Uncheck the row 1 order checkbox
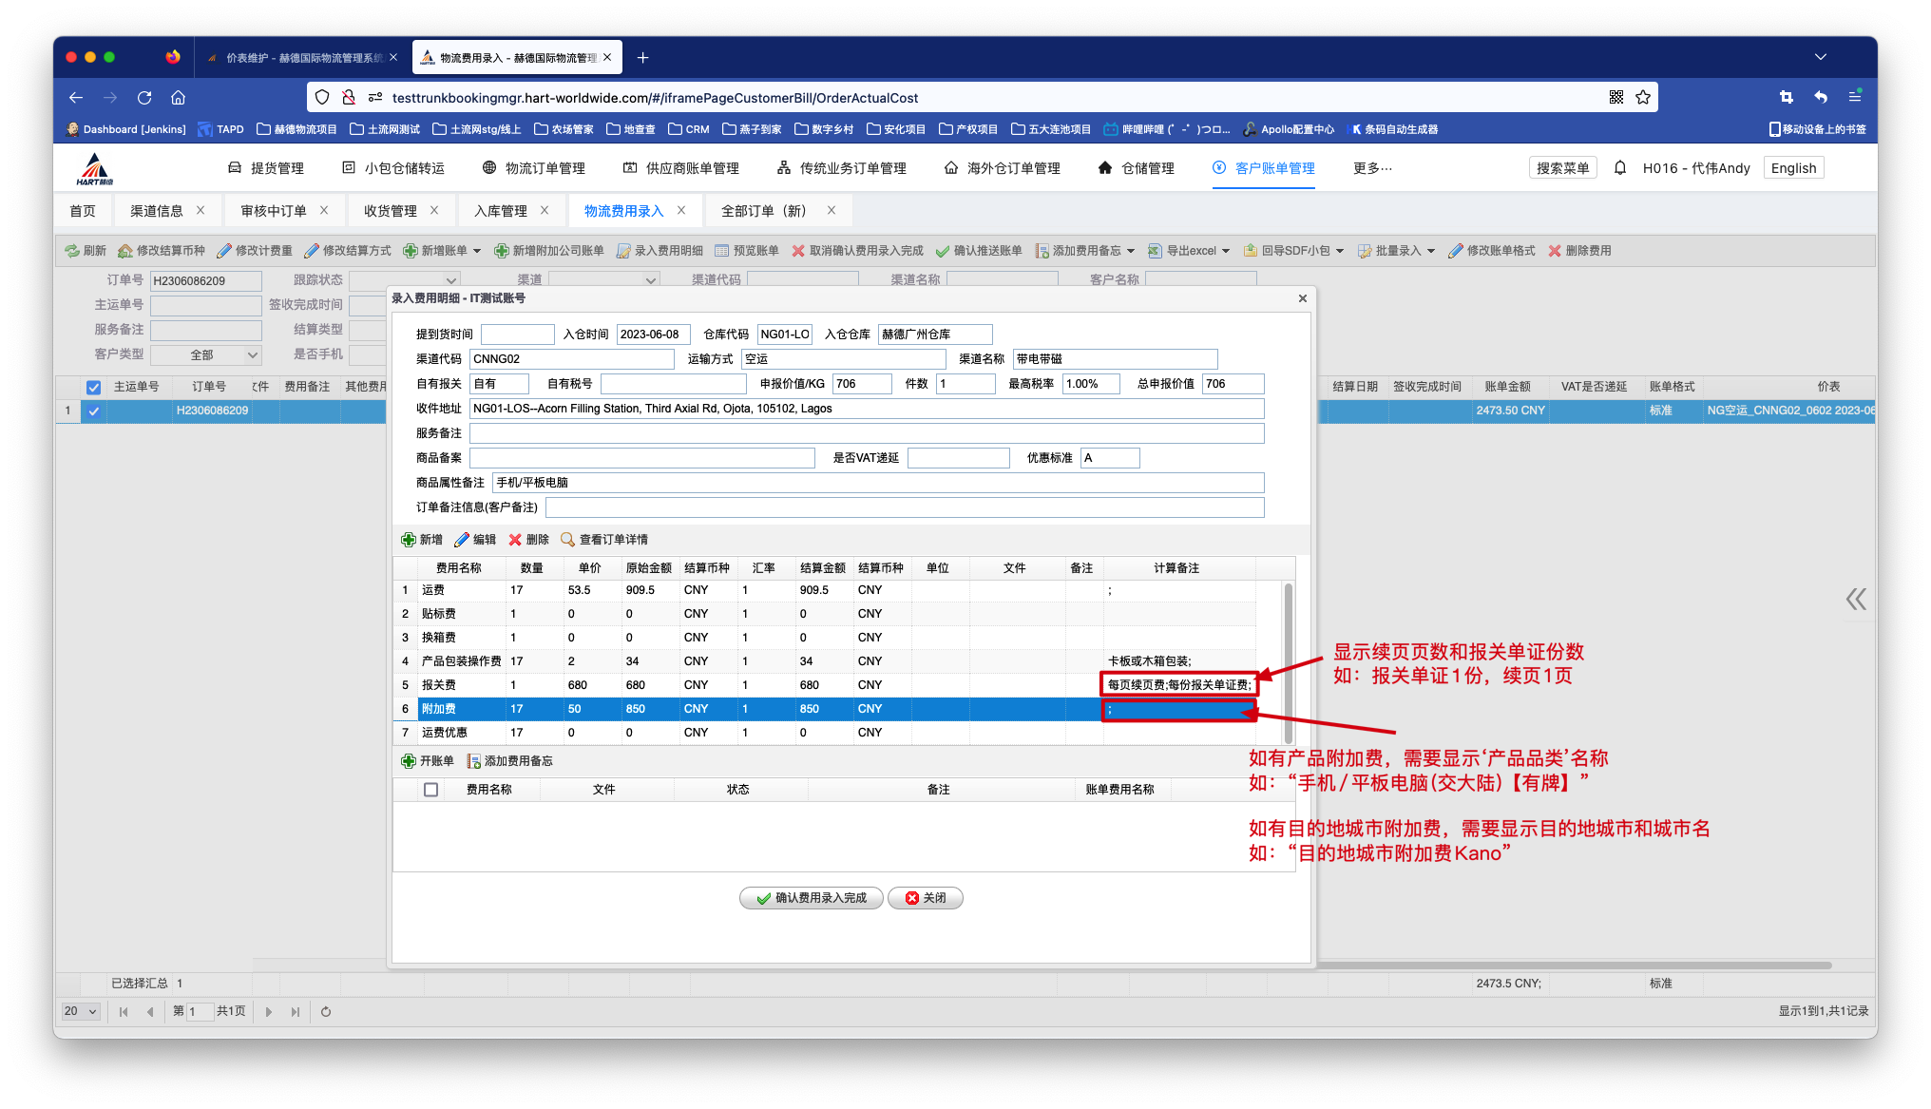 pyautogui.click(x=93, y=411)
